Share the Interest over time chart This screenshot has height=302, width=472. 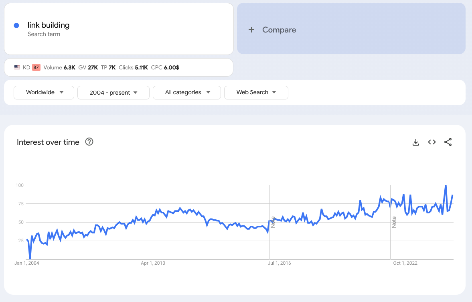coord(448,142)
